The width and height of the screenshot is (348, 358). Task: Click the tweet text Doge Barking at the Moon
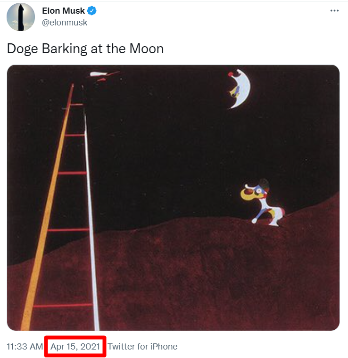click(85, 49)
